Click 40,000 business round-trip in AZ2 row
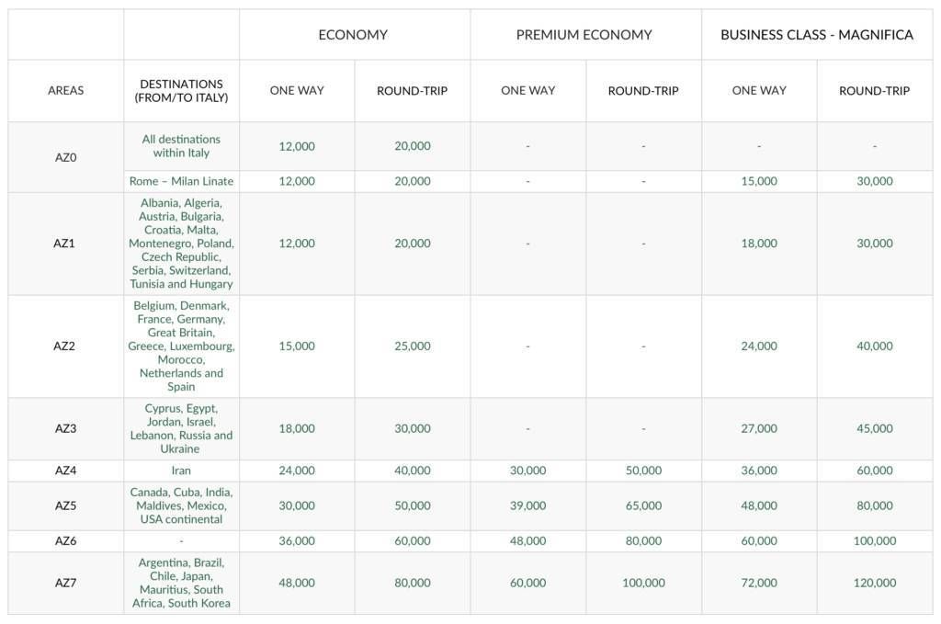 [875, 346]
